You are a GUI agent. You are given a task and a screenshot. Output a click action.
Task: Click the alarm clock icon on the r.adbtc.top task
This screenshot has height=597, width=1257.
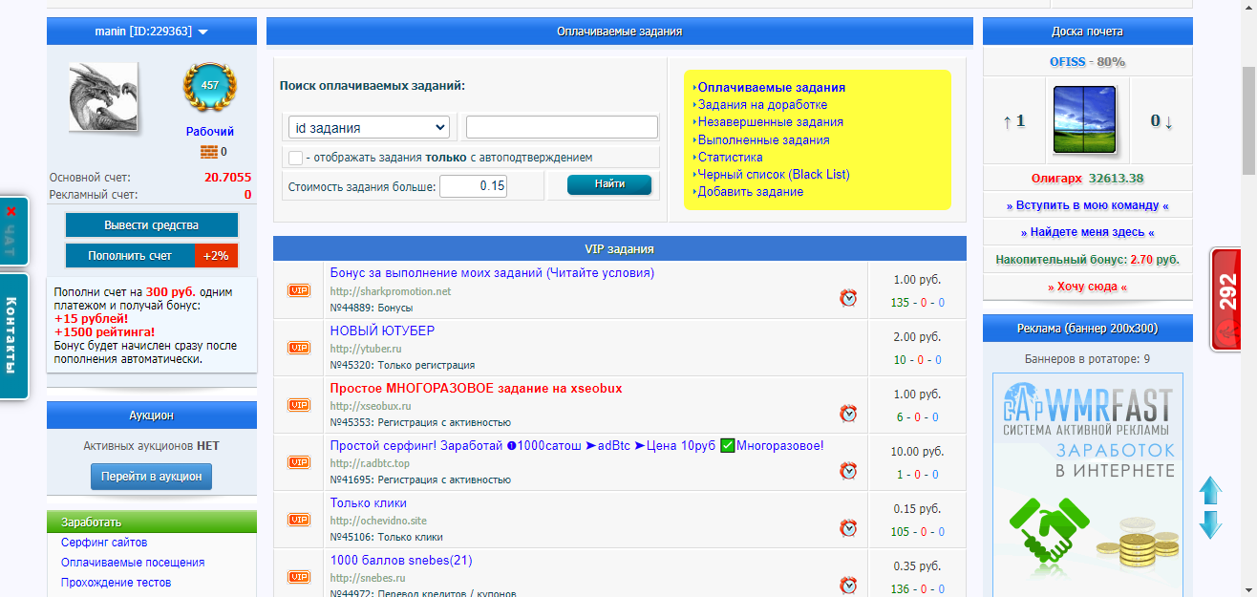click(848, 470)
